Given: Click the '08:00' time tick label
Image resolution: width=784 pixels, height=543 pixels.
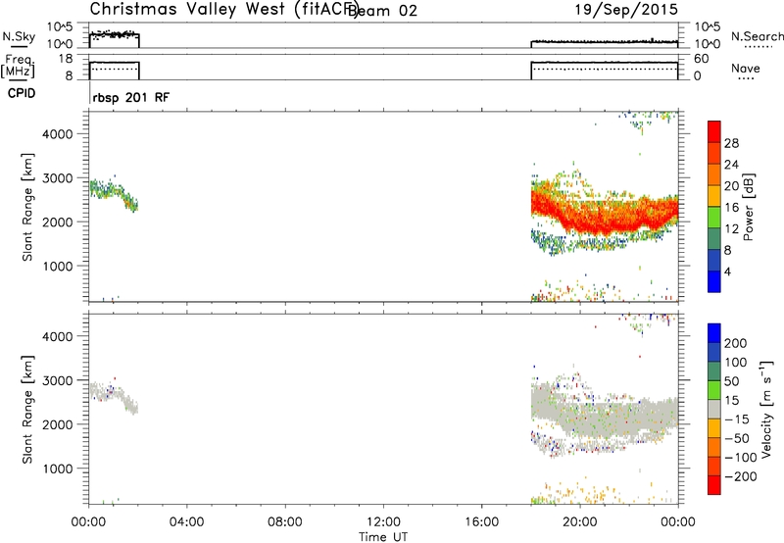Looking at the screenshot, I should tap(285, 522).
